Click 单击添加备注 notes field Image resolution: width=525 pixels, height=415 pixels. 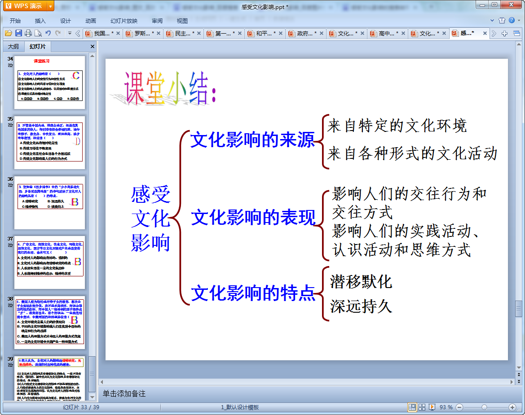pos(124,393)
